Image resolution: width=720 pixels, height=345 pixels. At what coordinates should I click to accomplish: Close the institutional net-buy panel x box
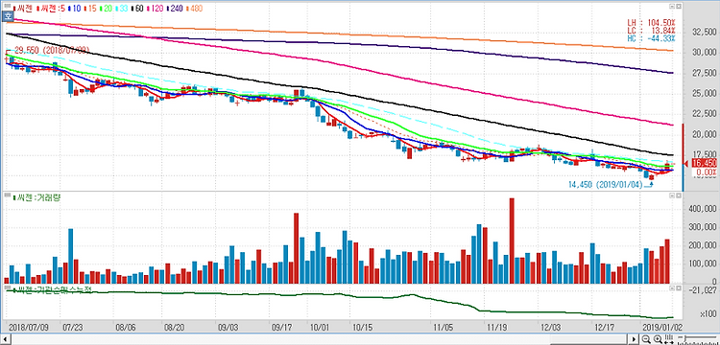(678, 288)
